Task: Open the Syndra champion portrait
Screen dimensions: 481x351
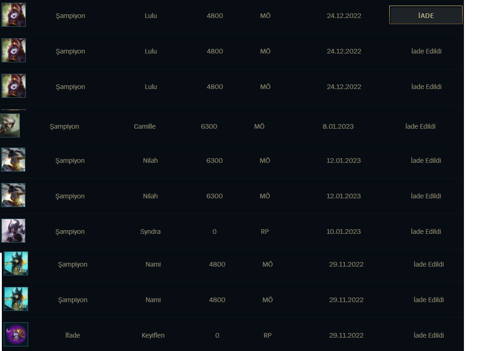Action: [13, 231]
